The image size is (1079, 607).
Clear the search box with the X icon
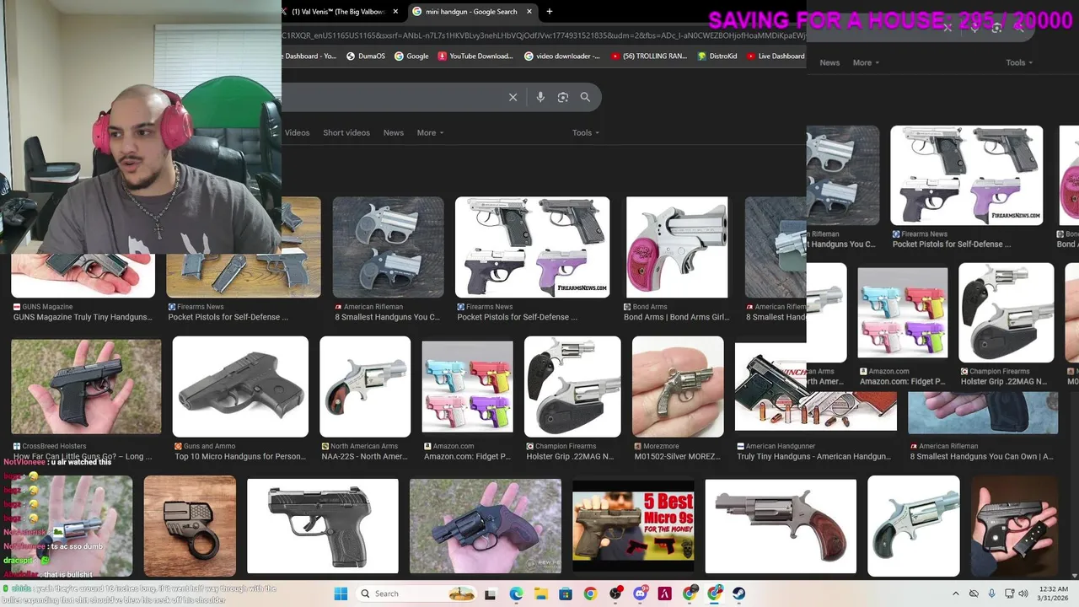point(513,97)
